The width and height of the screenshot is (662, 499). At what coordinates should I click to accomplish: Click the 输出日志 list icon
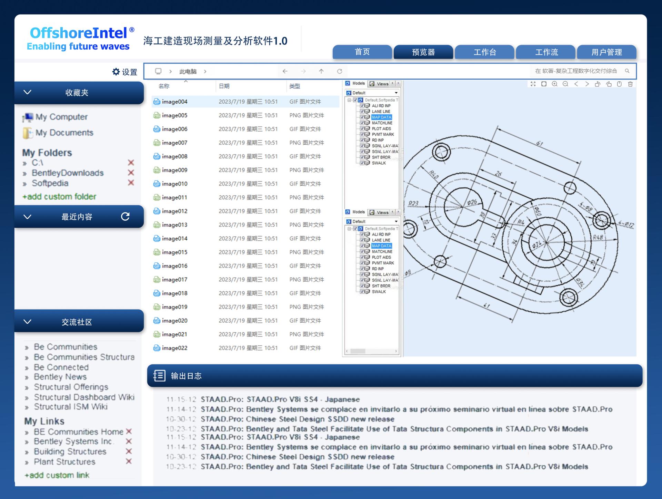click(159, 376)
